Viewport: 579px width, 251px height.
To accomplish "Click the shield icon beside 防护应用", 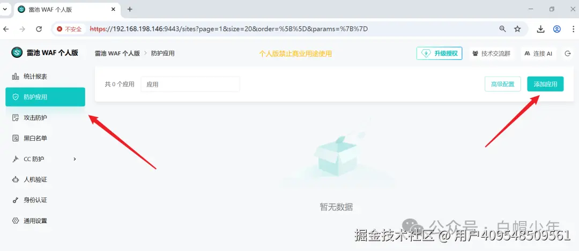I will pyautogui.click(x=16, y=97).
